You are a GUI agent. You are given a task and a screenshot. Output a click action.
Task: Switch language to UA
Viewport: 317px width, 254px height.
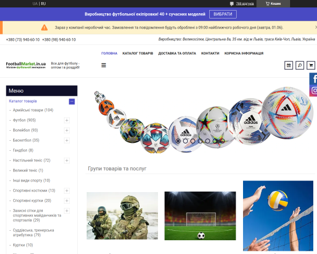tap(35, 4)
